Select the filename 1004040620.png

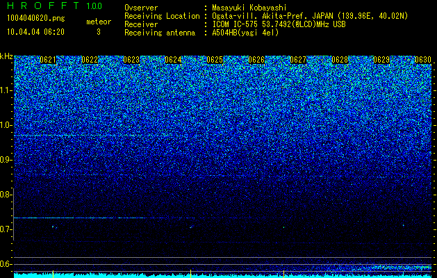36,18
